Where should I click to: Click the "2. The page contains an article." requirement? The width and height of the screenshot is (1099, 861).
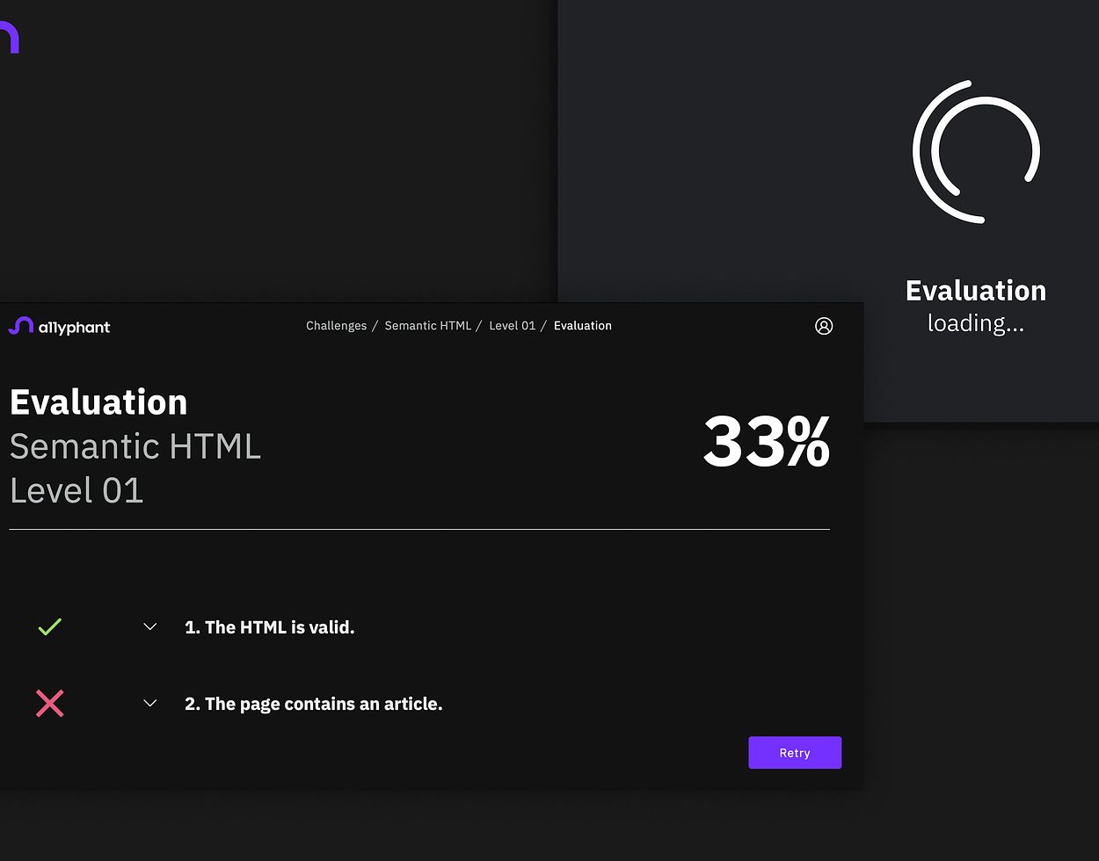click(314, 704)
